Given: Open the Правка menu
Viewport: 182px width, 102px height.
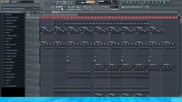Looking at the screenshot, I should [x=7, y=5].
